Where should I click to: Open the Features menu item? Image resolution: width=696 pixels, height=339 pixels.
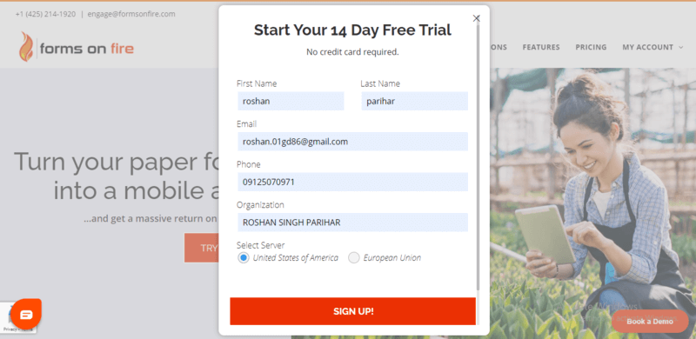pos(541,47)
